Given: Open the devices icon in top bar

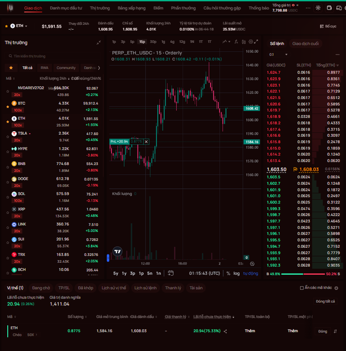Looking at the screenshot, I should [339, 8].
